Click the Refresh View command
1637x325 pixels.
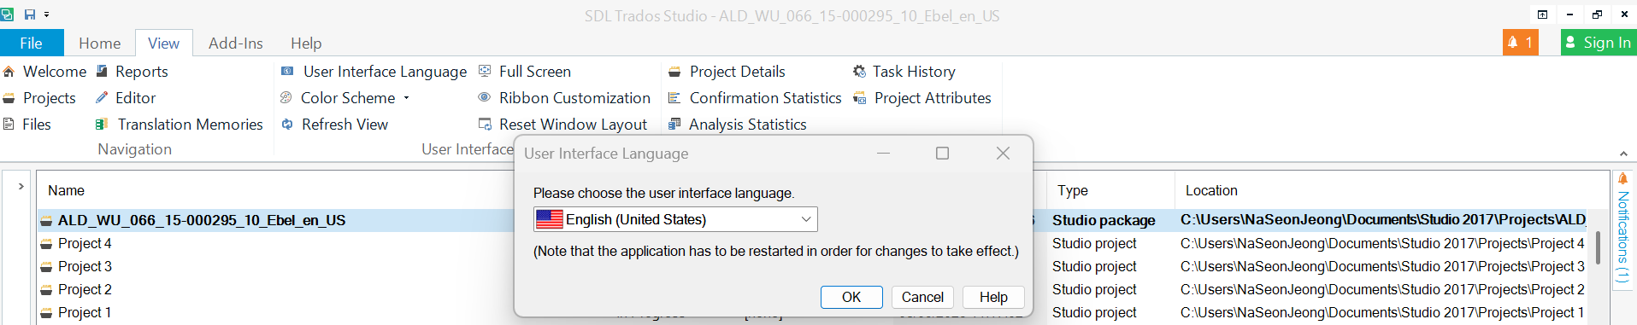334,125
